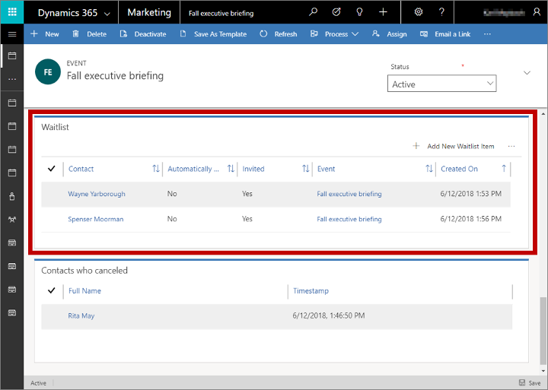548x390 pixels.
Task: Click the task flow checkmark icon
Action: coord(336,12)
